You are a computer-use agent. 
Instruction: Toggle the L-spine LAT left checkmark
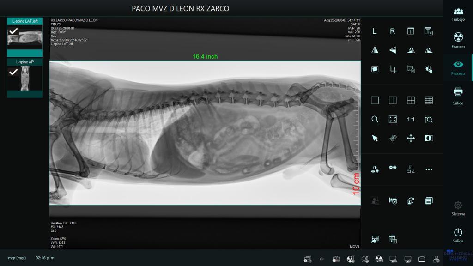tap(14, 31)
